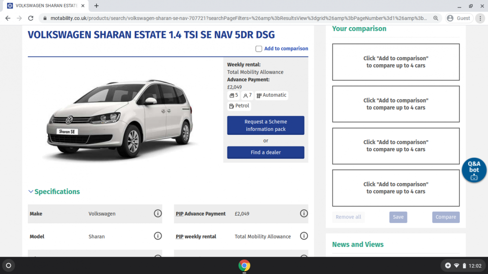This screenshot has height=274, width=488.
Task: Show info for PIP weekly rental
Action: click(x=304, y=236)
